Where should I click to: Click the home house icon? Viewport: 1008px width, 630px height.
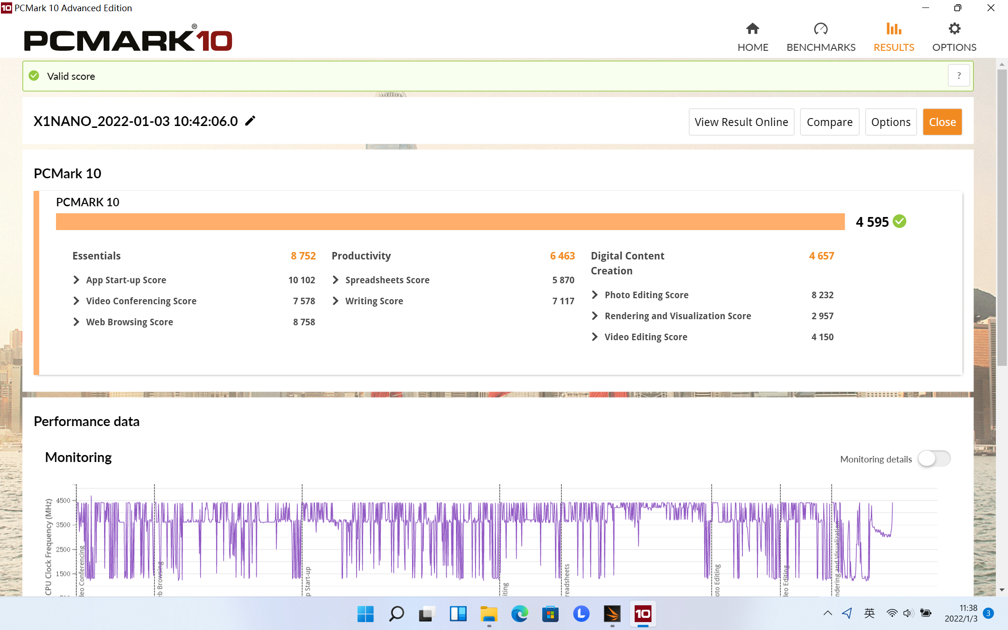click(753, 28)
